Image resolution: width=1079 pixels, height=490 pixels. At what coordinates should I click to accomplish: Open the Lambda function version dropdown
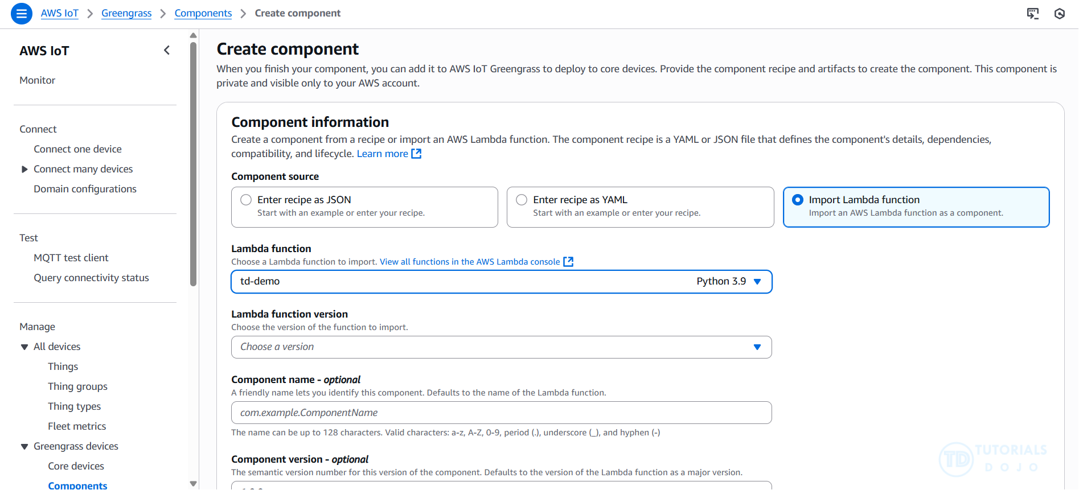[501, 347]
